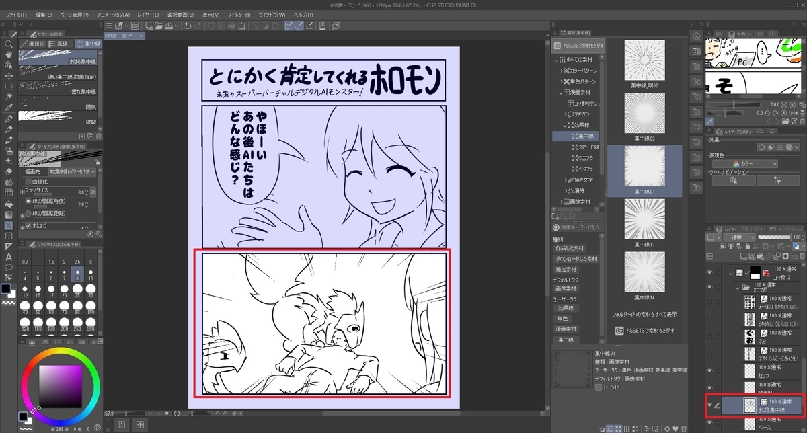Adjust the Navigator zoom slider
The height and width of the screenshot is (433, 807).
[735, 104]
